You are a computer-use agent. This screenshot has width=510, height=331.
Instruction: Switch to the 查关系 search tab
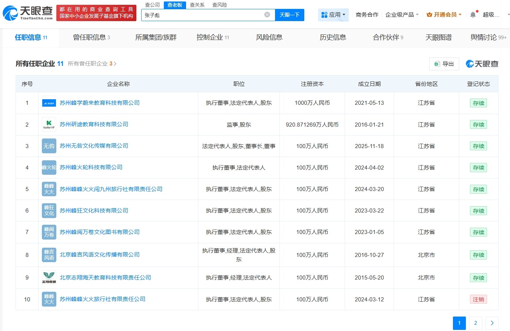pos(197,5)
